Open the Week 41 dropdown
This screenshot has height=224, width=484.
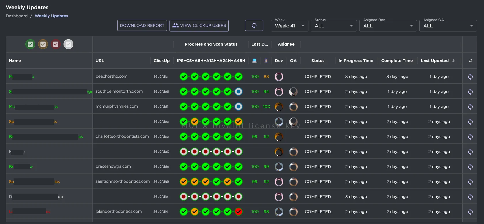(x=289, y=26)
